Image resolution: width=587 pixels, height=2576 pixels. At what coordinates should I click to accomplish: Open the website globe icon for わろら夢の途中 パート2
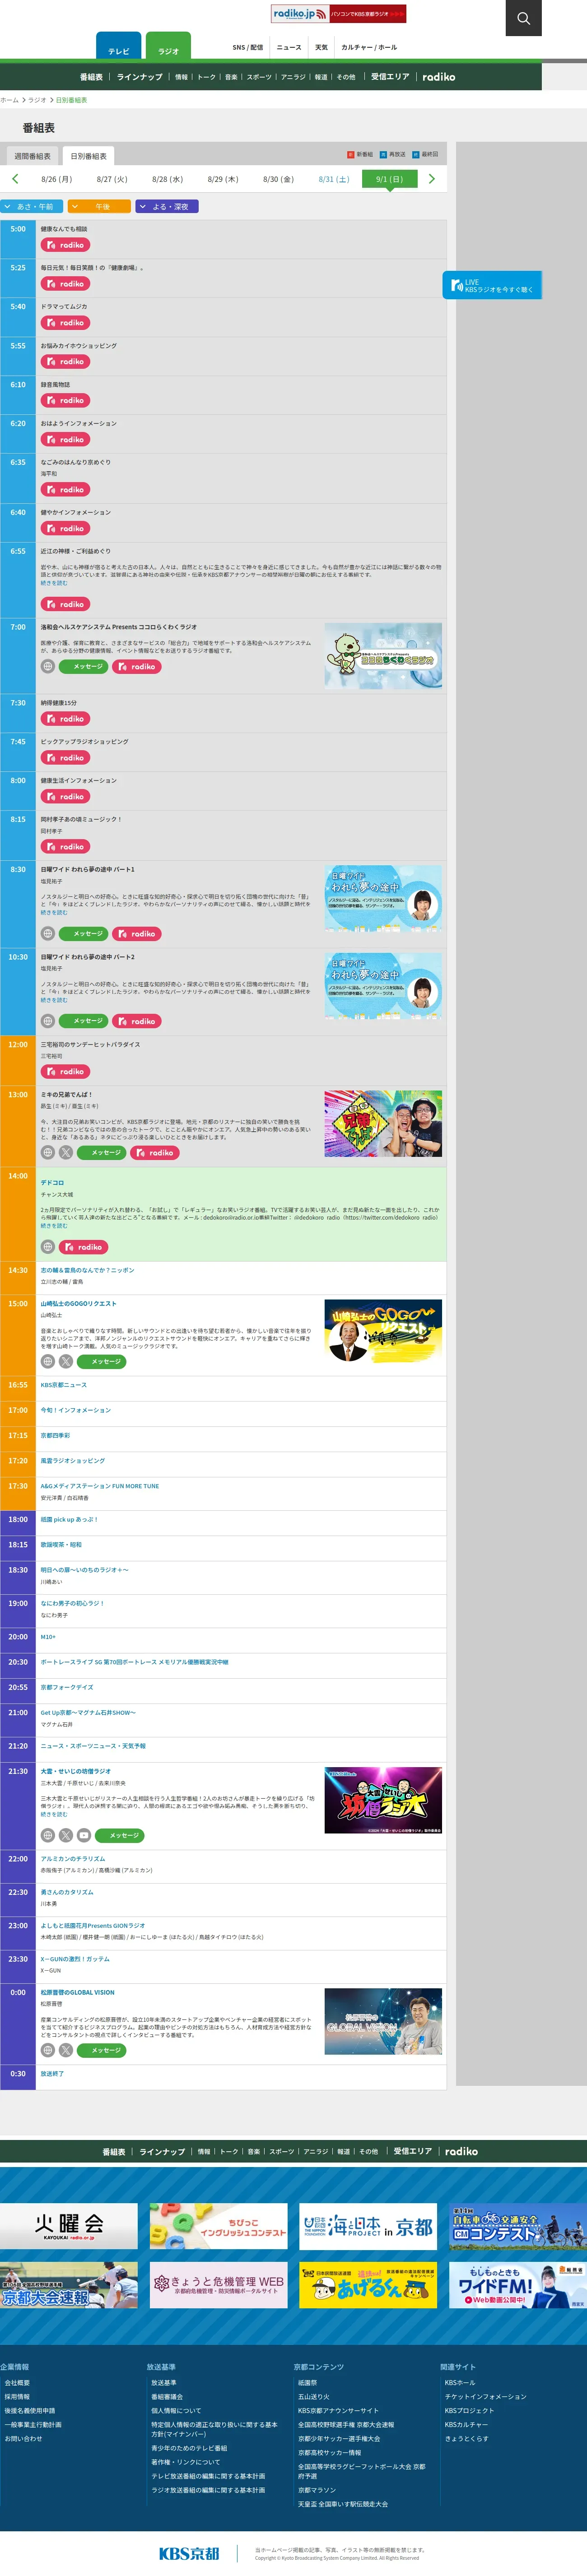click(x=48, y=1021)
